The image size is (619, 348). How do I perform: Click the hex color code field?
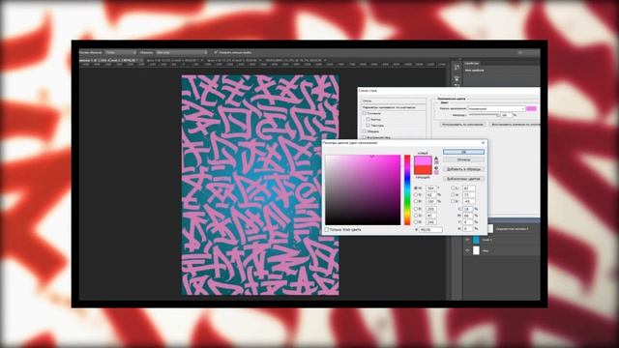[430, 230]
